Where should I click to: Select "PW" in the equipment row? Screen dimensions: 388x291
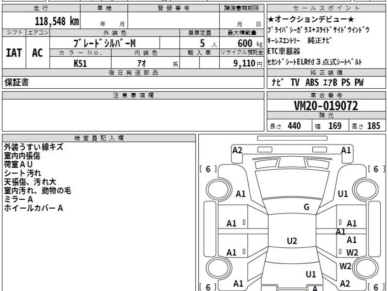click(359, 82)
